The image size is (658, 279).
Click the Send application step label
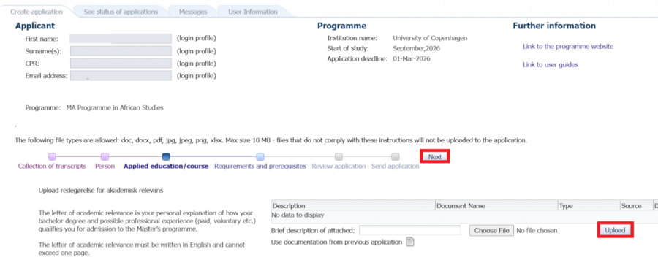pos(396,167)
